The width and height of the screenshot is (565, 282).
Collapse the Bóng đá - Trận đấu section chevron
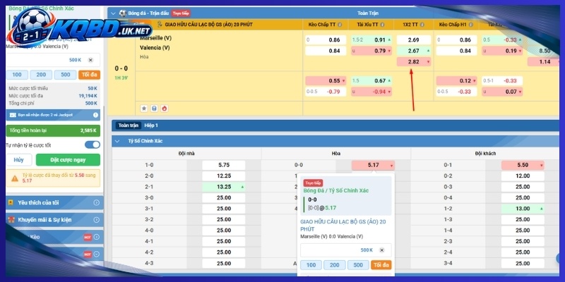pyautogui.click(x=114, y=13)
